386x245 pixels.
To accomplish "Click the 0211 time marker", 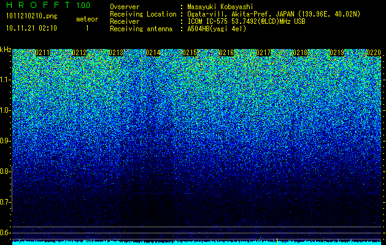I will 42,53.
